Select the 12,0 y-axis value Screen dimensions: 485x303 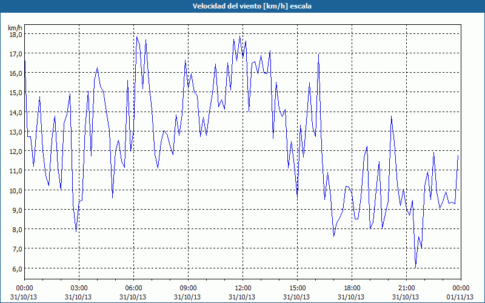(16, 151)
